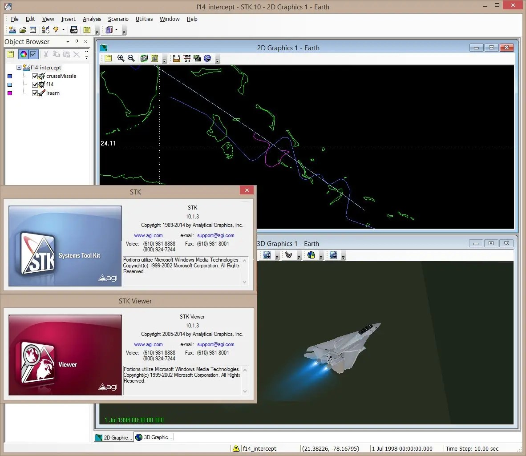
Task: Click the Open Scenario folder icon
Action: [23, 30]
